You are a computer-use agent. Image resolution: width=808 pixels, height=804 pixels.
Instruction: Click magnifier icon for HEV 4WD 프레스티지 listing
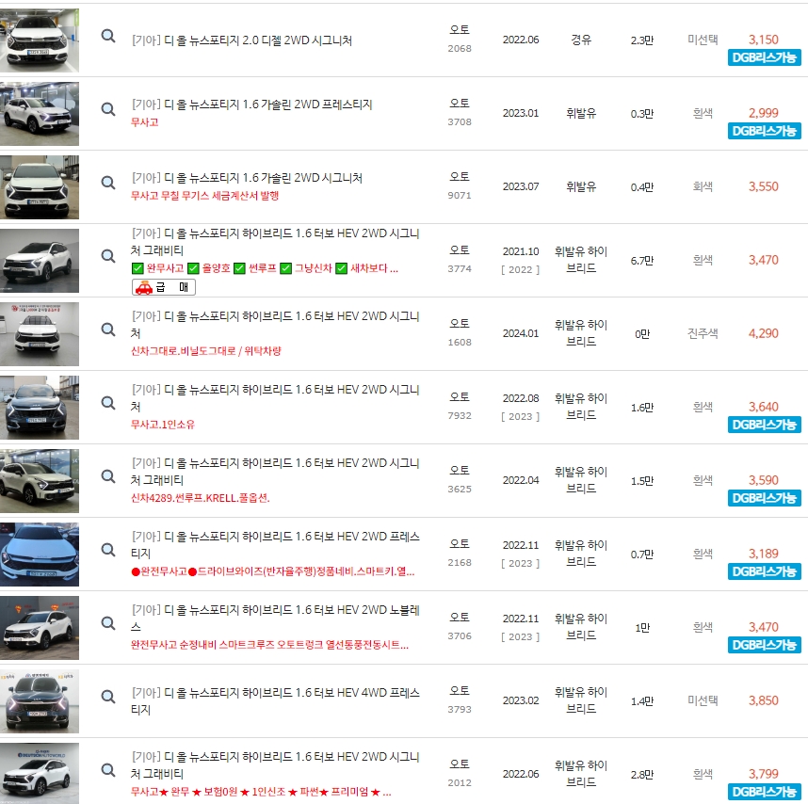coord(107,697)
